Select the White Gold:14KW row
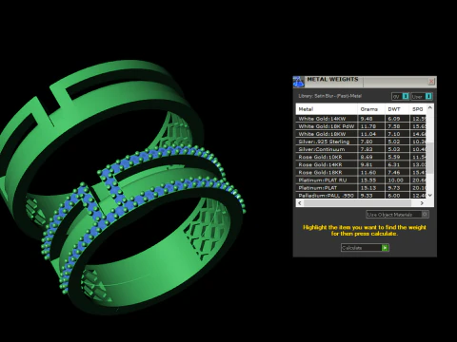Screen dimensions: 457x342 tap(361, 119)
